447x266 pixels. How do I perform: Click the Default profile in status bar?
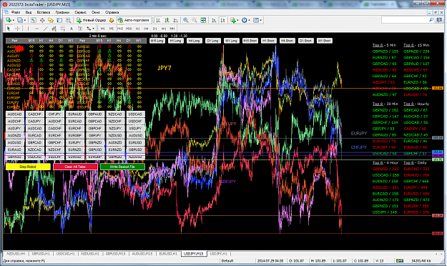227,260
